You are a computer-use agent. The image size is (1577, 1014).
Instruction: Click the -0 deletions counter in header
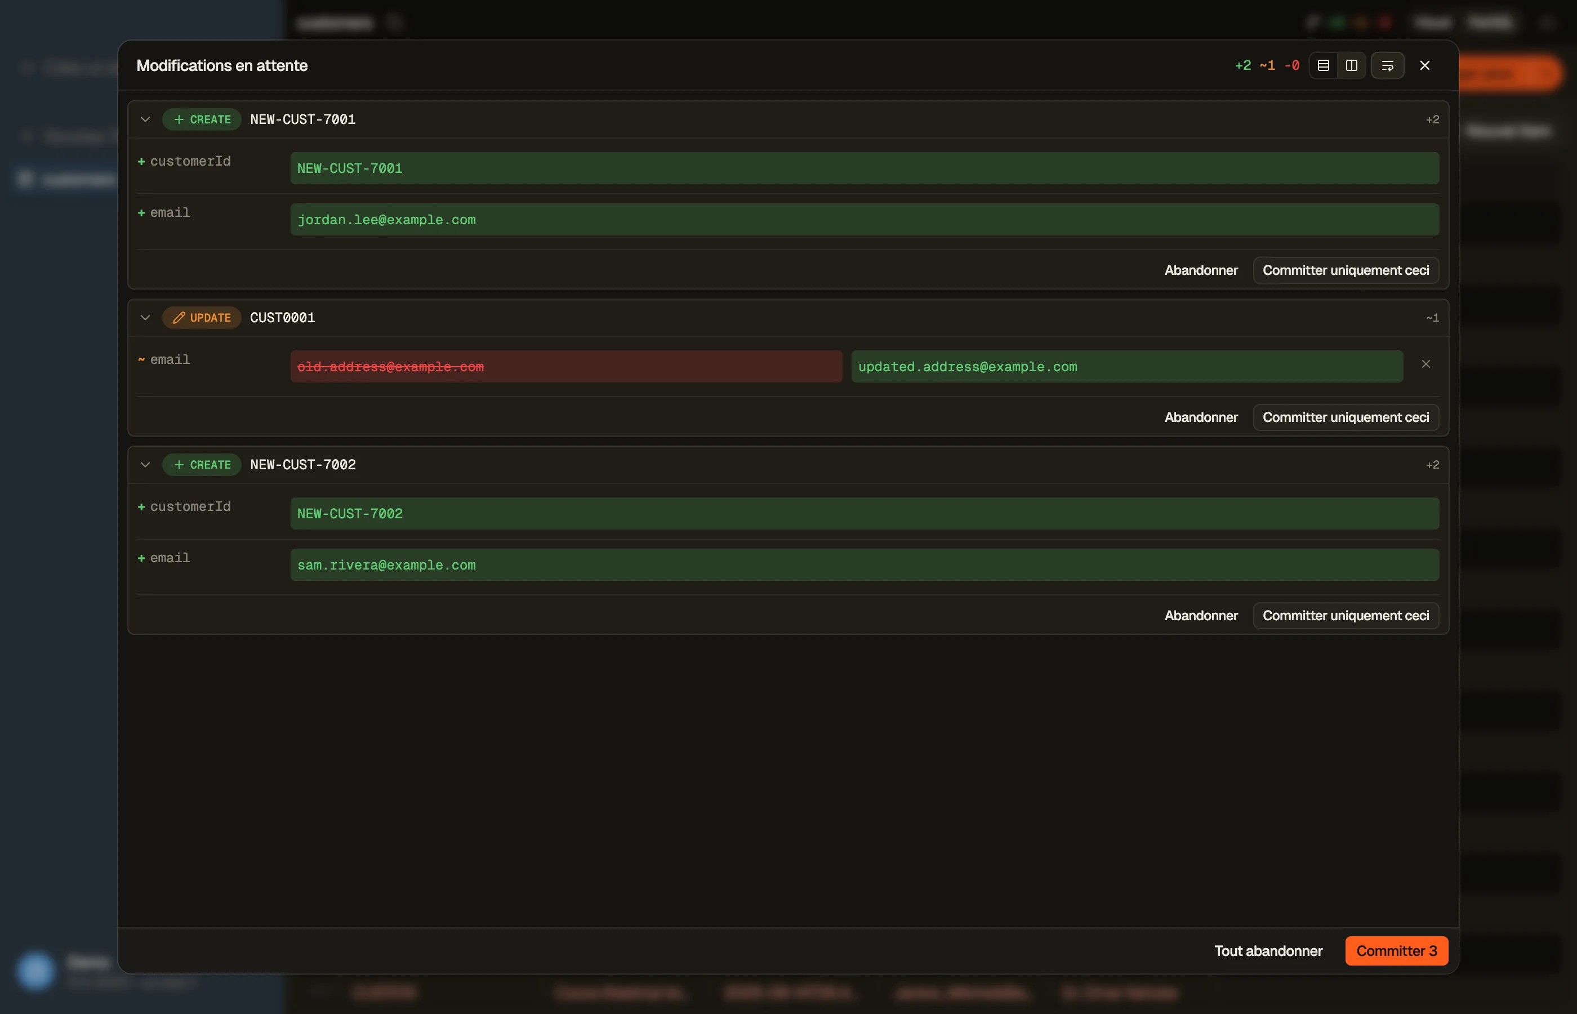1291,65
